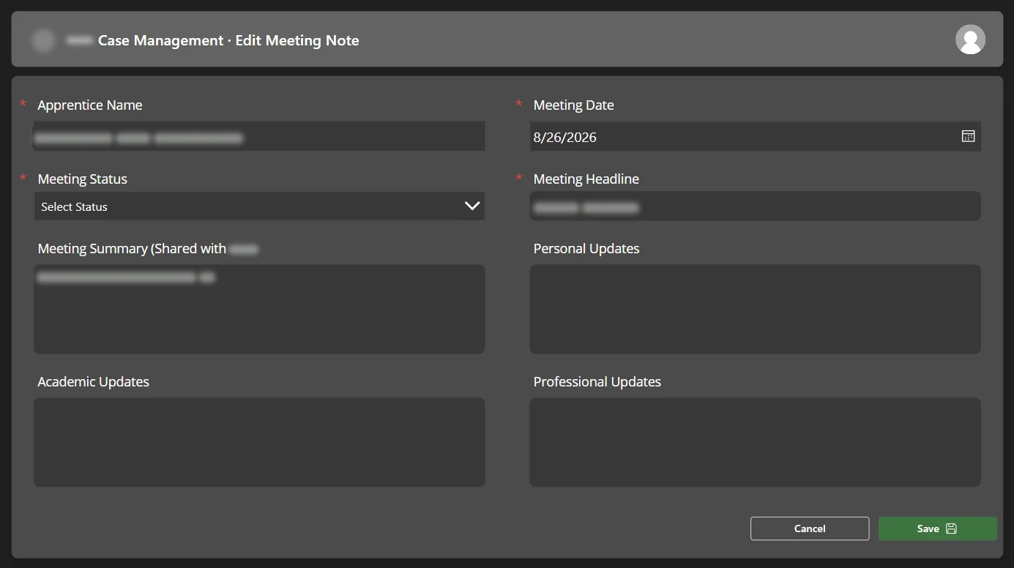The image size is (1014, 568).
Task: Click the 'Apprentice Name' label
Action: point(90,105)
